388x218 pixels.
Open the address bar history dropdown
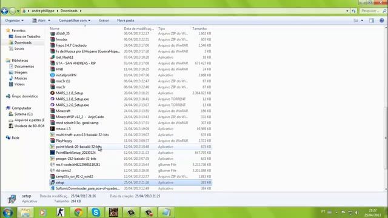347,11
